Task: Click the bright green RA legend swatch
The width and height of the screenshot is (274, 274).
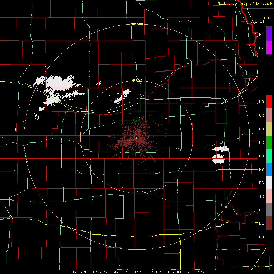Action: pos(269,156)
